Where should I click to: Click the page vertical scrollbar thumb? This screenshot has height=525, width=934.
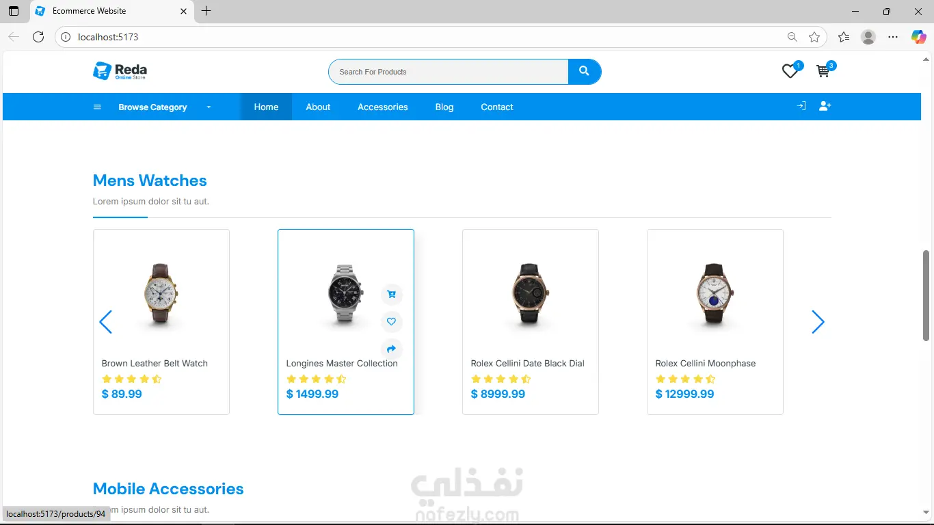[x=926, y=295]
